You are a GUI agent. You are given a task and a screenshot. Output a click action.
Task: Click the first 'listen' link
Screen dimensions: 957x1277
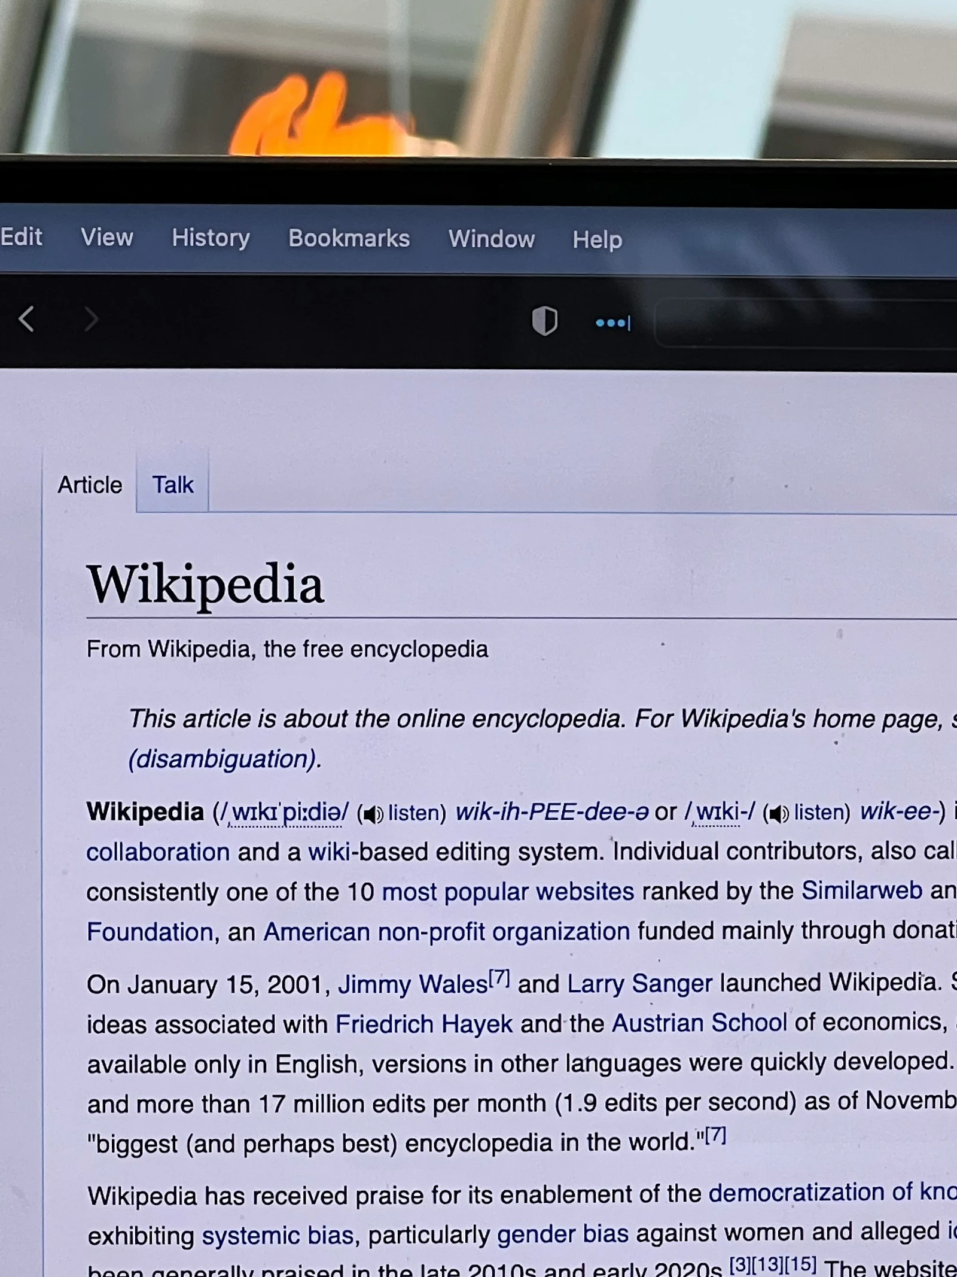(x=414, y=813)
